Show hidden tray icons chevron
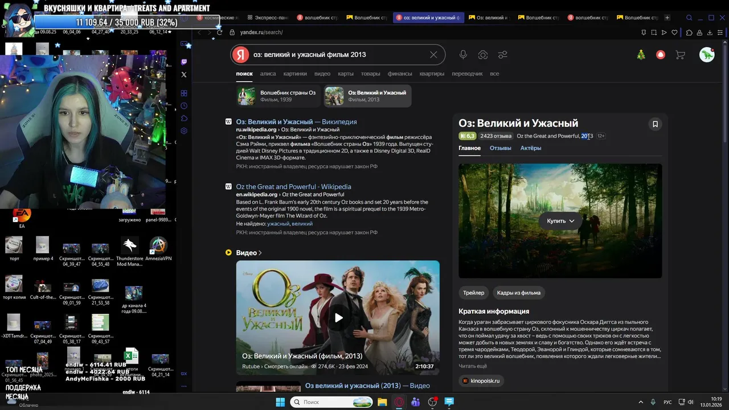The image size is (729, 410). coord(641,402)
